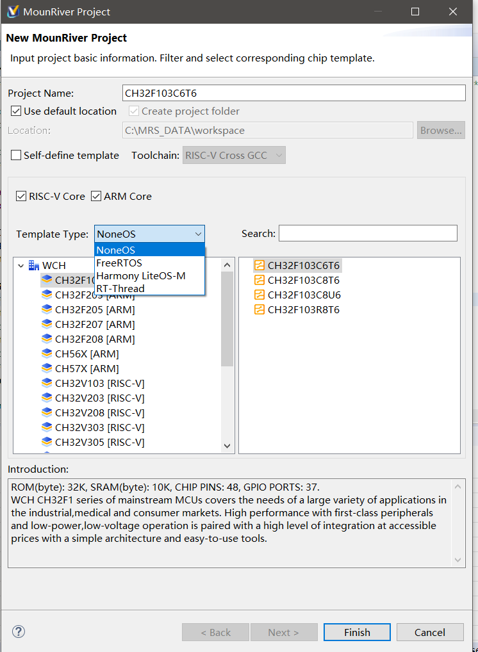Select CH32F103R8T6 chip name
The height and width of the screenshot is (652, 478).
coord(304,310)
